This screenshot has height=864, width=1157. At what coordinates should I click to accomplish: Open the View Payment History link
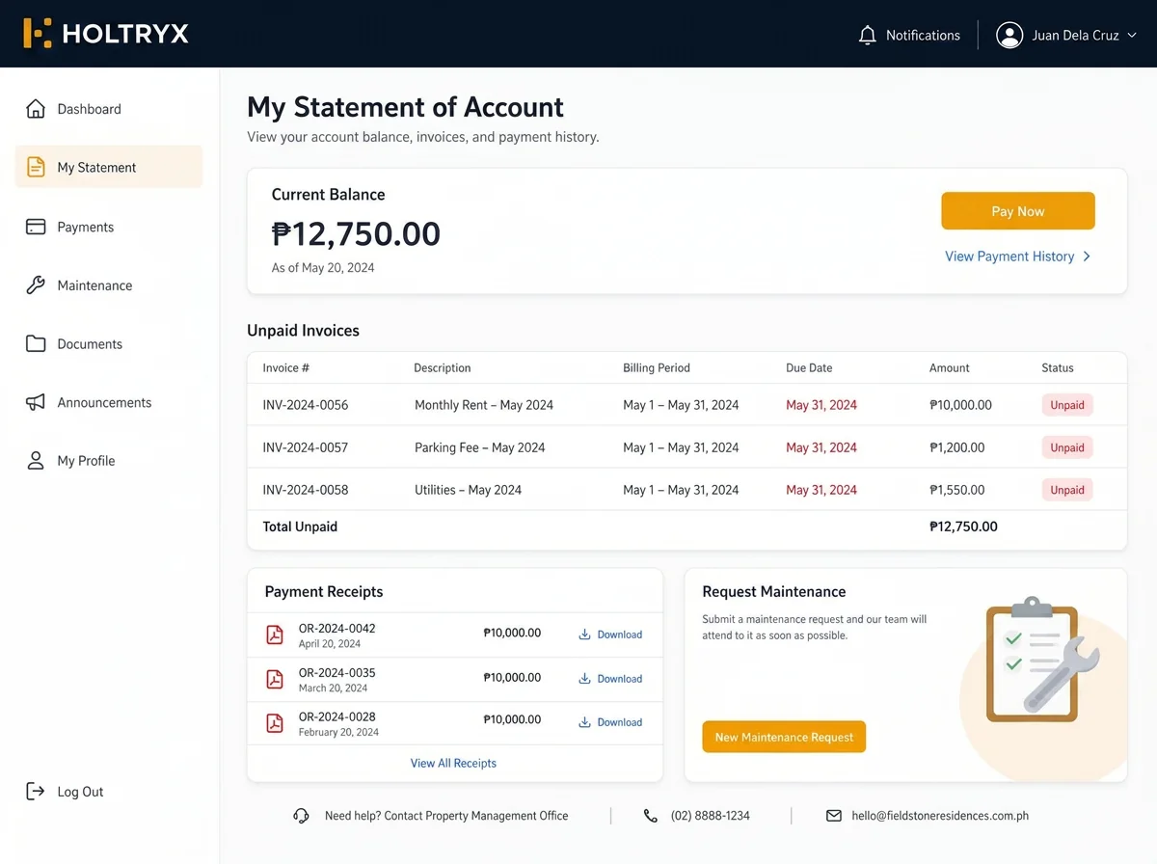[1009, 256]
